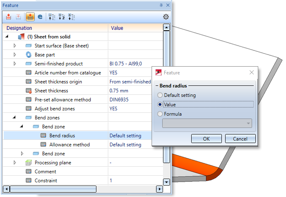This screenshot has width=286, height=197.
Task: Click the Sheet from solid feature icon
Action: tap(21, 36)
